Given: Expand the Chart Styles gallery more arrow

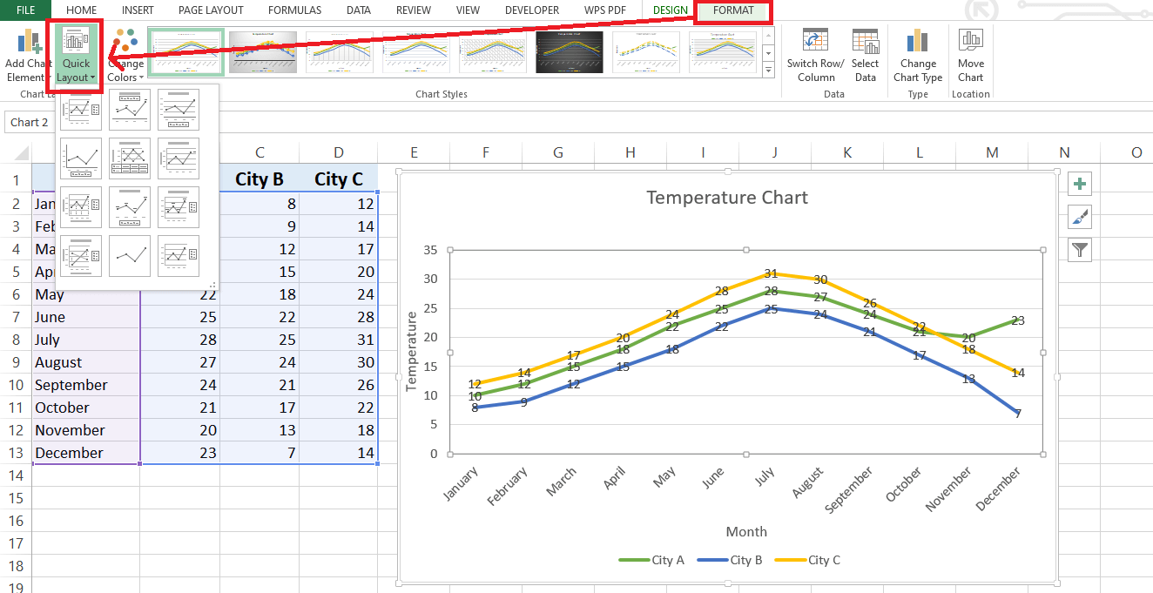Looking at the screenshot, I should point(768,68).
